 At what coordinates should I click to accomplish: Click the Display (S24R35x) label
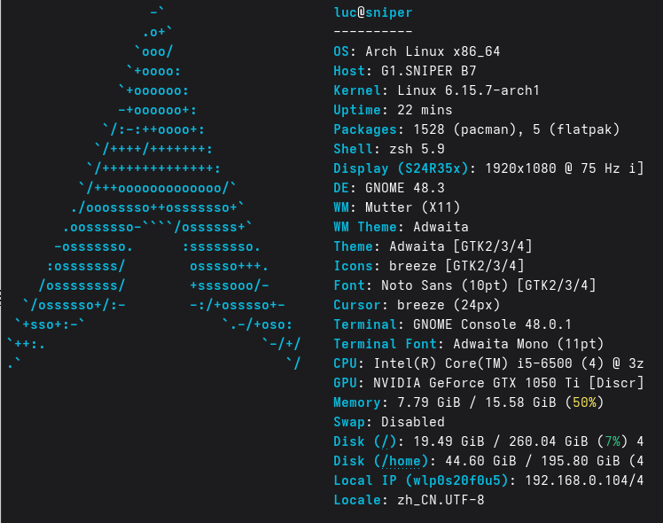(401, 168)
